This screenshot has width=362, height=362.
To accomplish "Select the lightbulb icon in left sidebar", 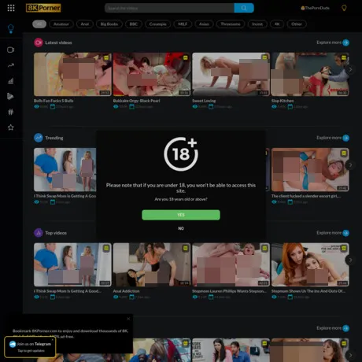I will click(x=11, y=28).
